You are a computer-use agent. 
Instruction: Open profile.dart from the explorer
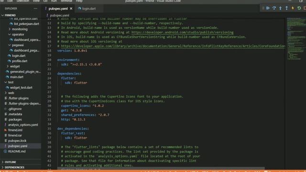pyautogui.click(x=20, y=61)
